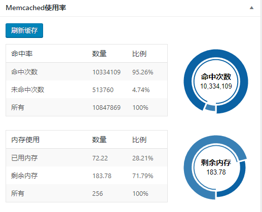Click the 命中次数 donut chart center label
The width and height of the screenshot is (262, 212).
tap(216, 81)
